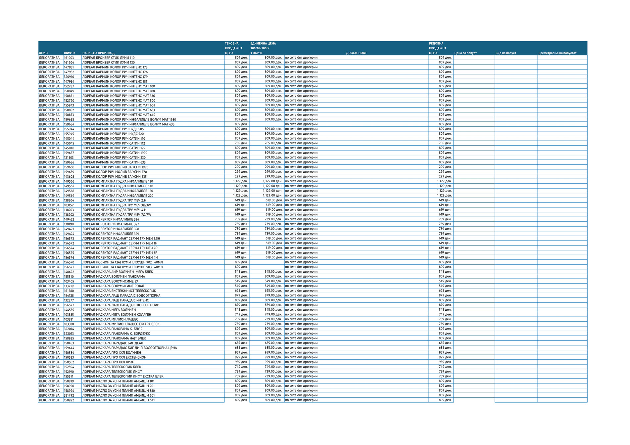Select product code 156571
The image size is (630, 445).
[69, 267]
